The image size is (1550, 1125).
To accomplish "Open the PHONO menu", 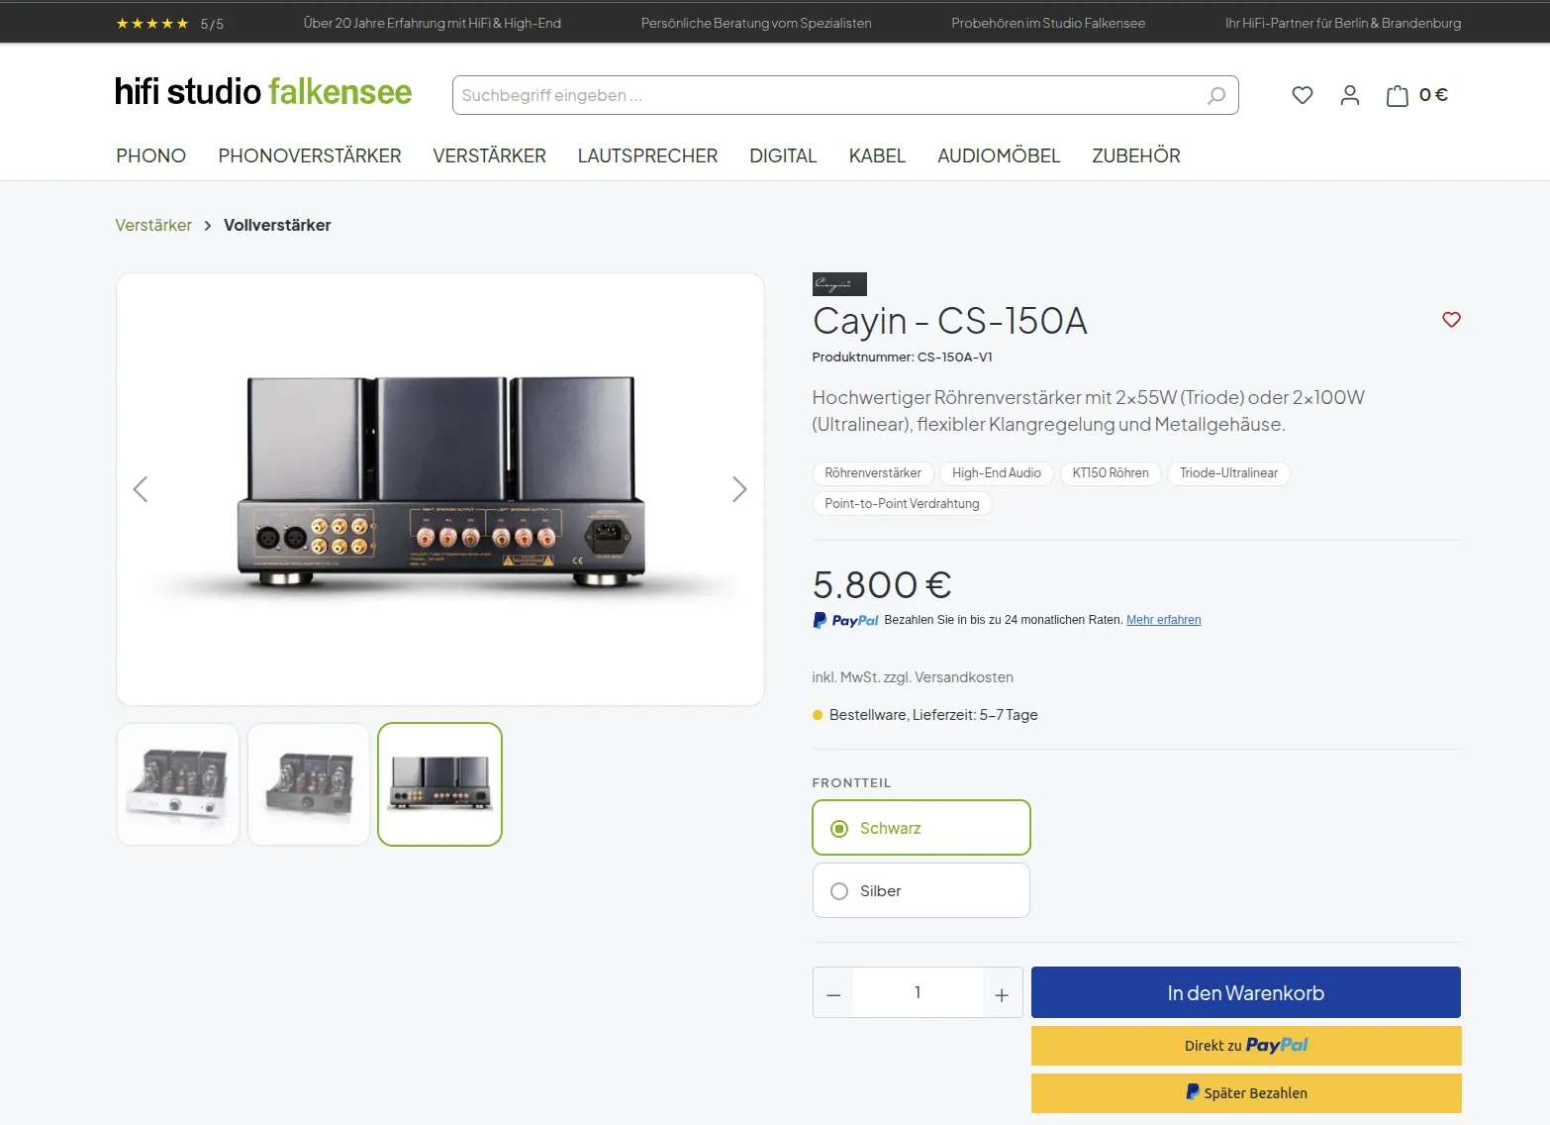I will (x=150, y=155).
